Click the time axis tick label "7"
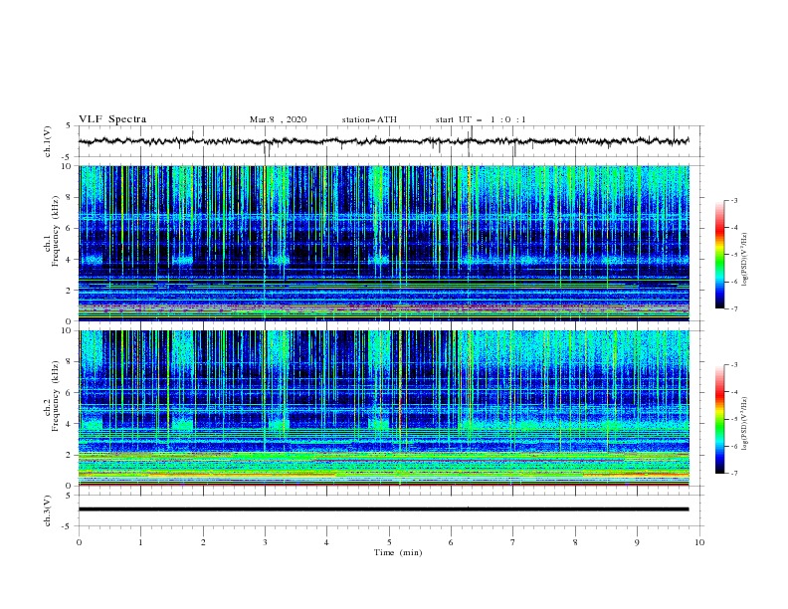This screenshot has height=609, width=788. point(513,542)
